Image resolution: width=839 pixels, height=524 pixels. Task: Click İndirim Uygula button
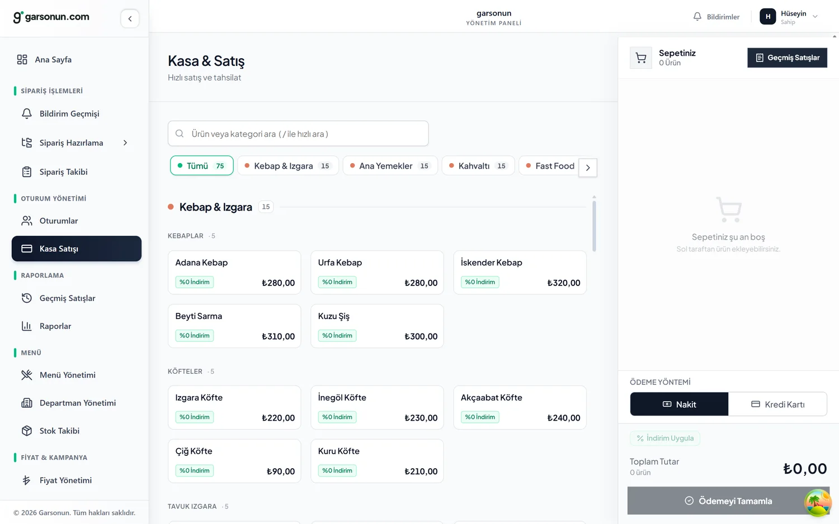[665, 438]
